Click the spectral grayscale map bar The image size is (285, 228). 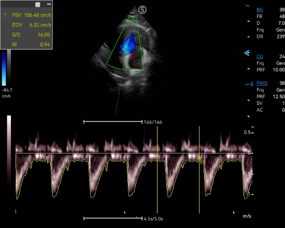coord(9,150)
